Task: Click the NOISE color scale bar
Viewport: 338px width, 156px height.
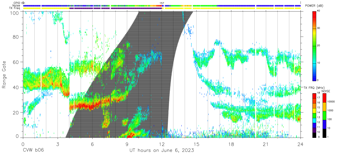Action: click(x=324, y=115)
